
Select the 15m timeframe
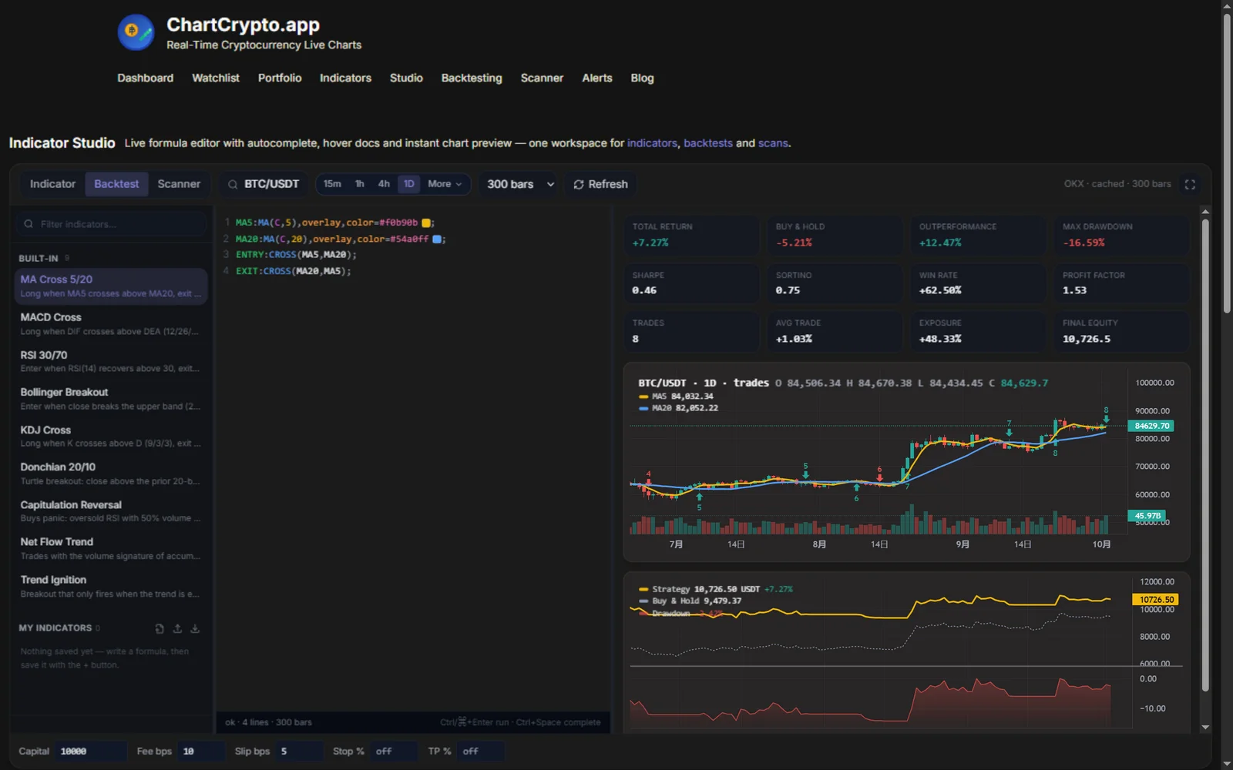tap(332, 184)
